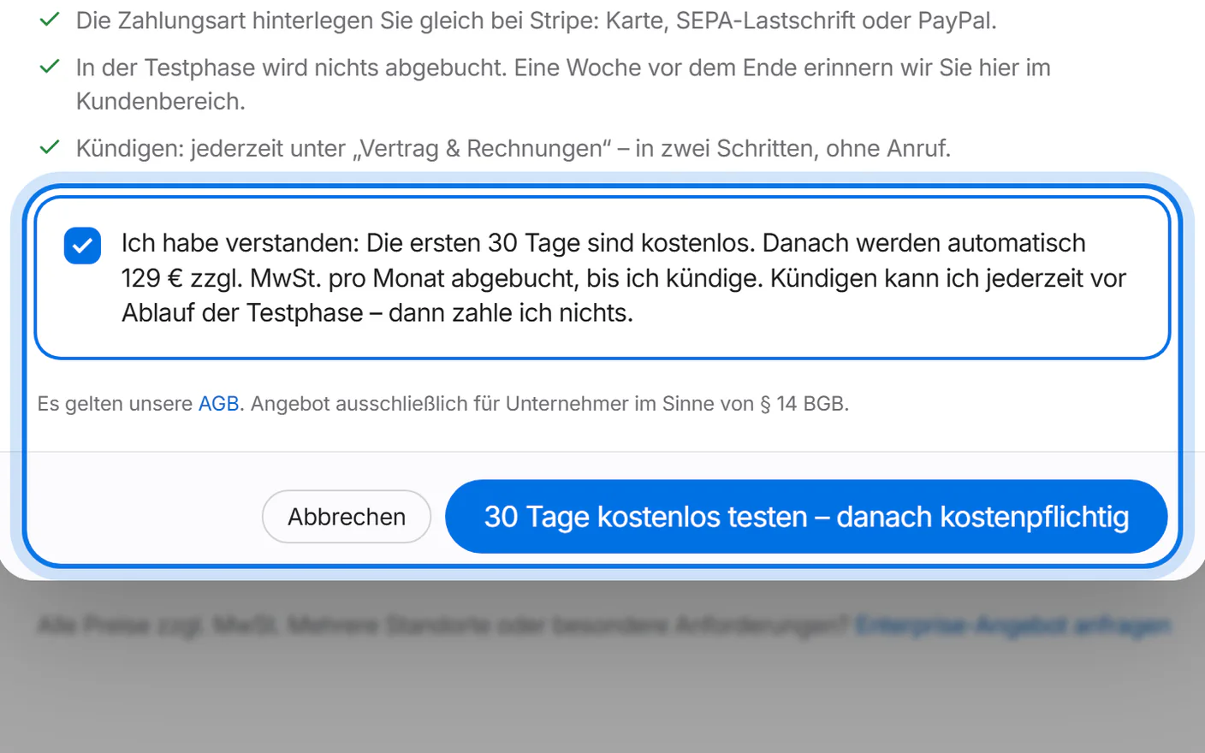Uncheck the "Ich habe verstanden" confirmation checkbox

coord(82,246)
